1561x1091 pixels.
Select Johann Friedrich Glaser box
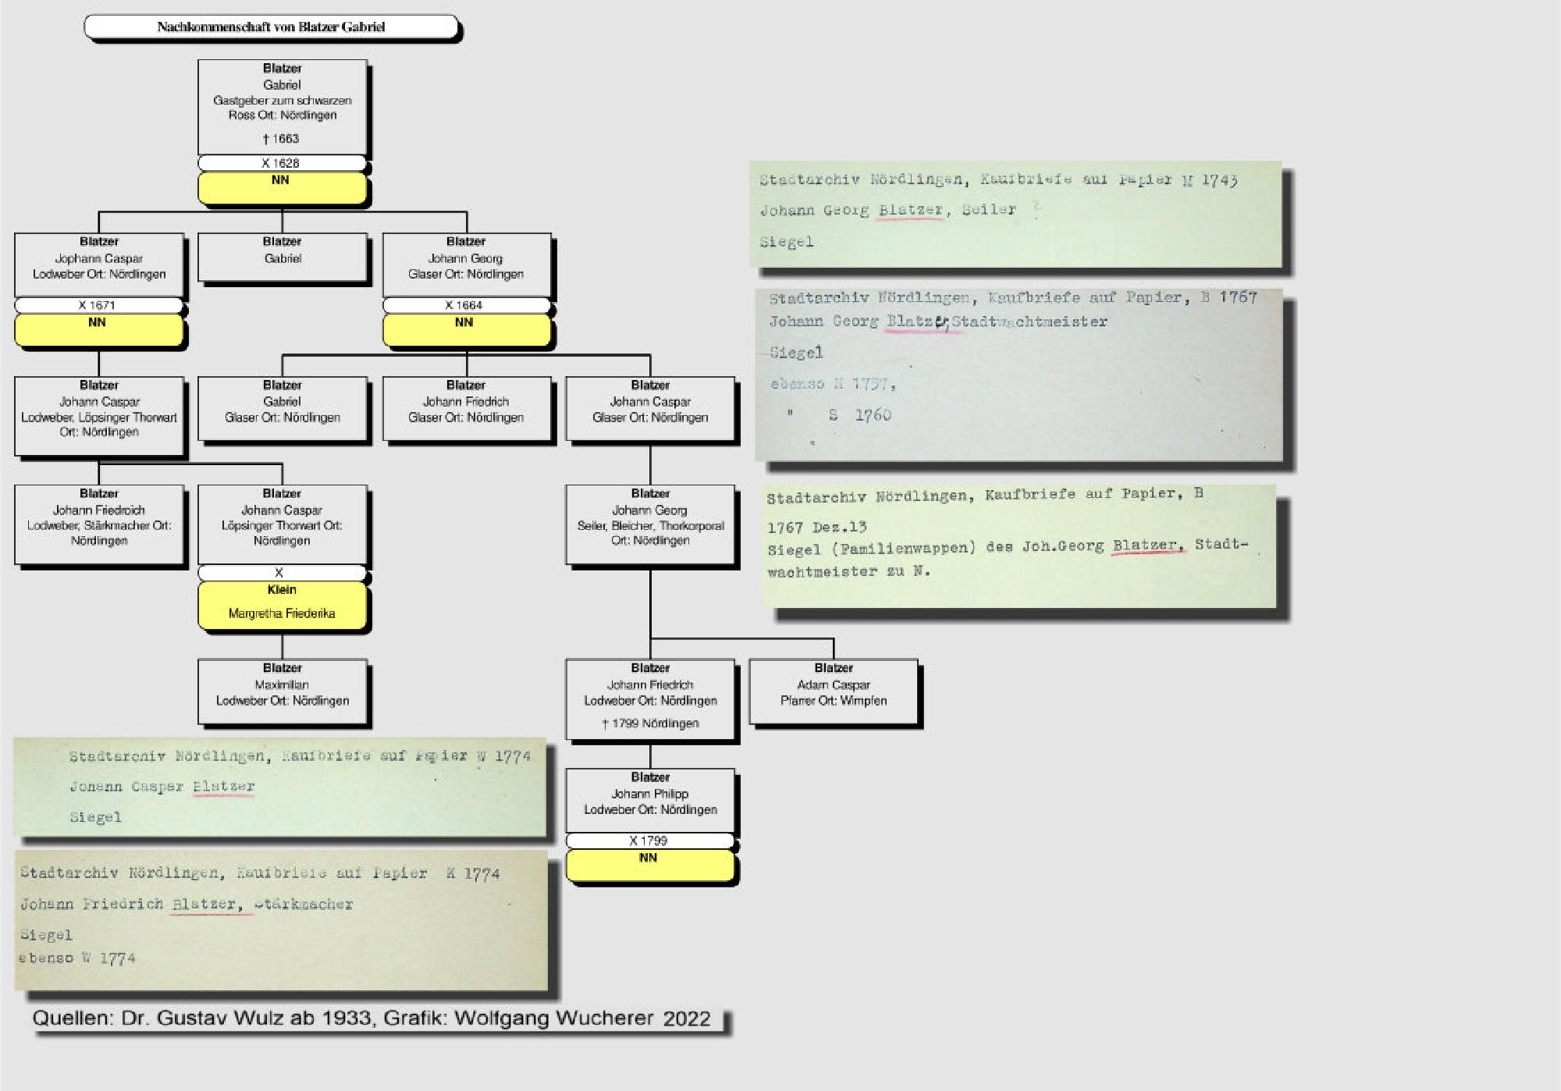[466, 409]
